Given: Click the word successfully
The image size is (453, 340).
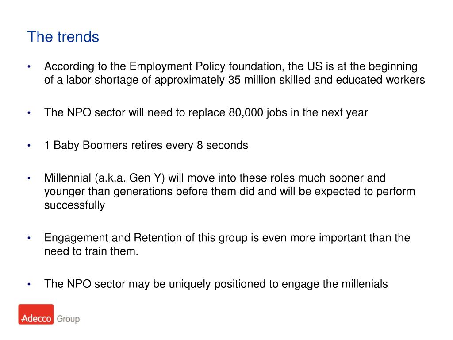Looking at the screenshot, I should 74,205.
